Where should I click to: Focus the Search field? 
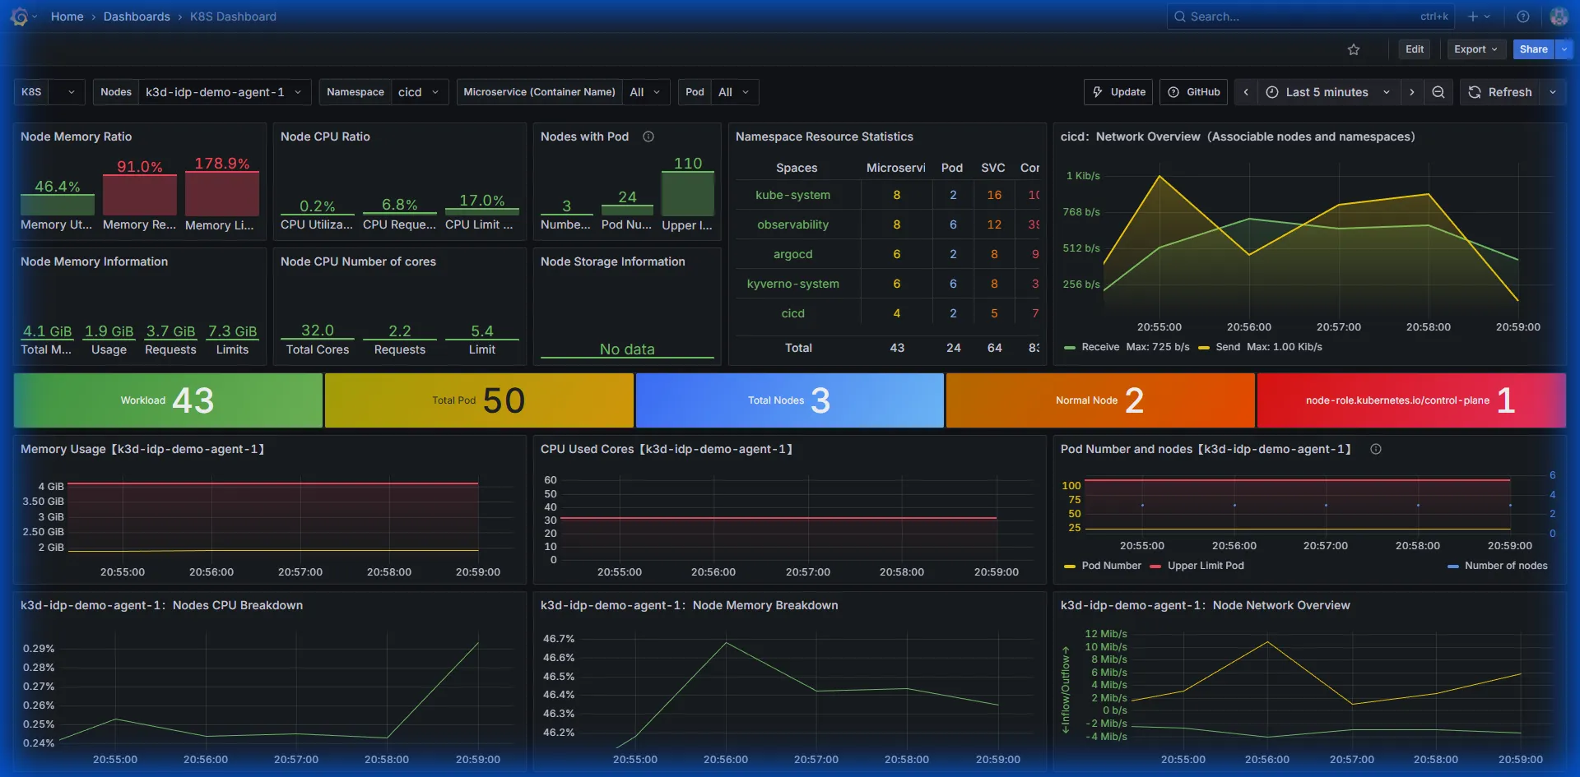click(x=1310, y=16)
